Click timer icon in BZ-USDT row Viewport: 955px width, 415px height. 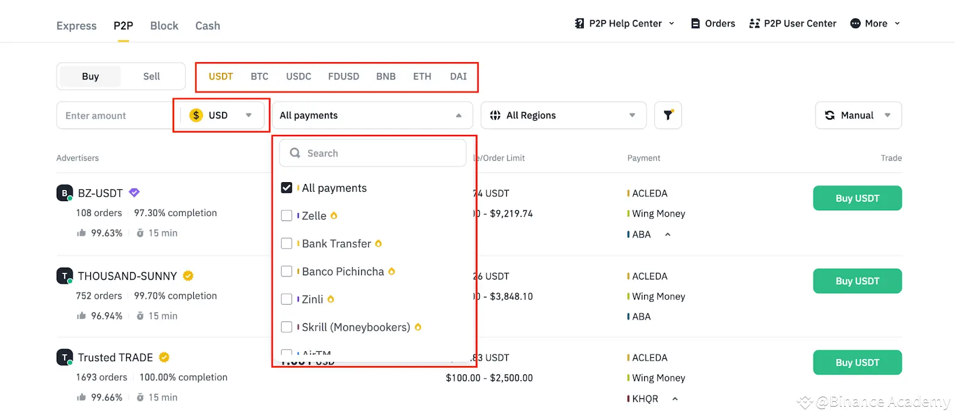pyautogui.click(x=140, y=233)
